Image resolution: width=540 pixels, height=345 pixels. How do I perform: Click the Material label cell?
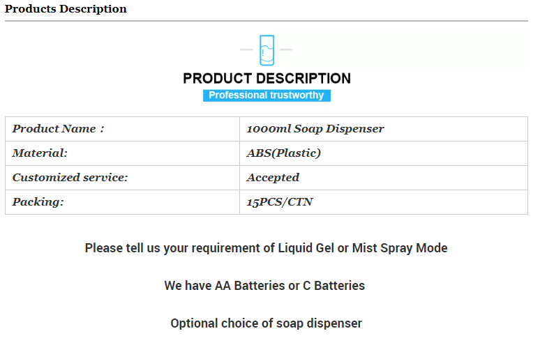(x=122, y=153)
